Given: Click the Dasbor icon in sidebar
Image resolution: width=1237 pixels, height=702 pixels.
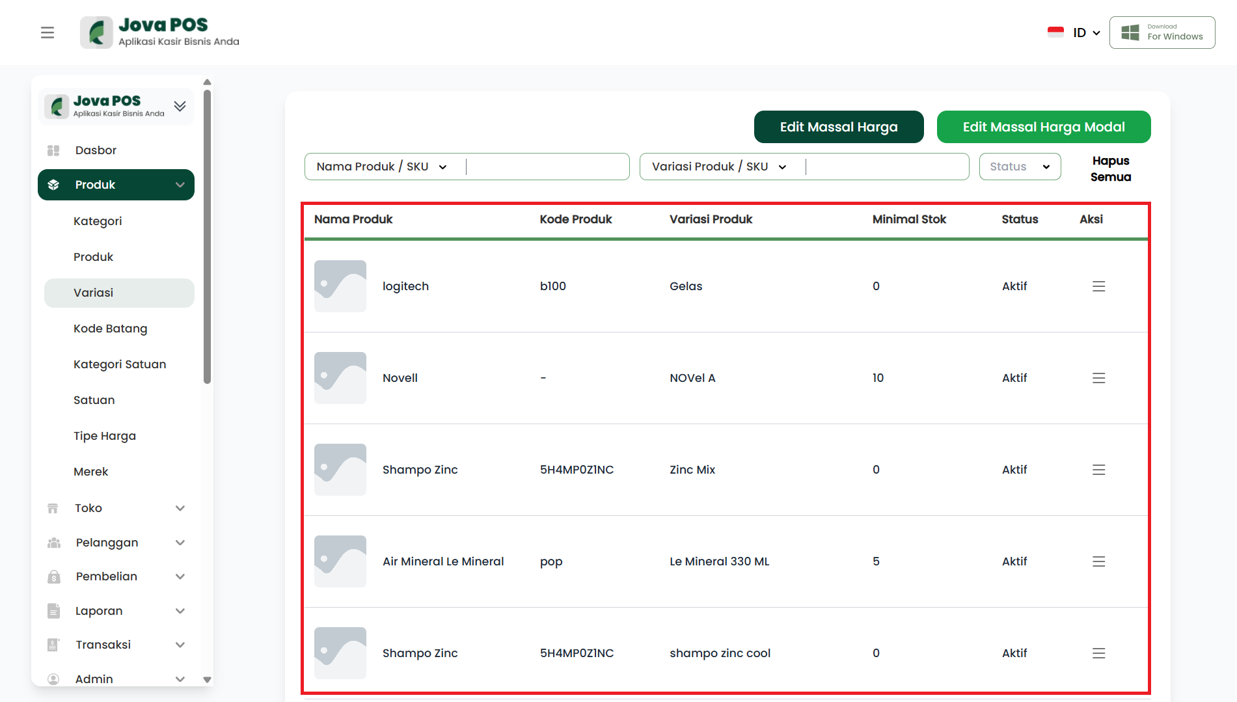Looking at the screenshot, I should pyautogui.click(x=53, y=150).
